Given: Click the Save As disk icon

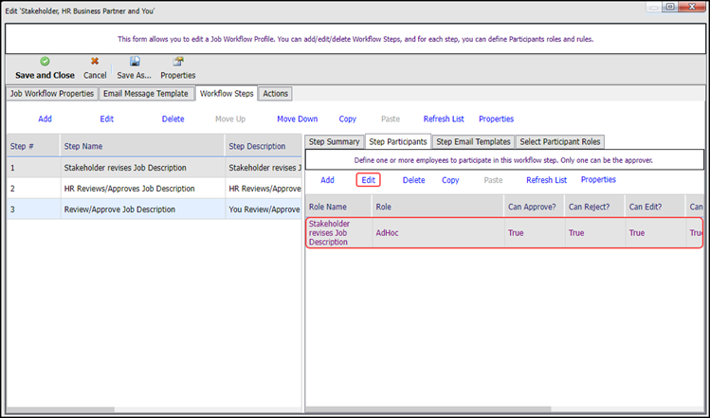Looking at the screenshot, I should [135, 62].
